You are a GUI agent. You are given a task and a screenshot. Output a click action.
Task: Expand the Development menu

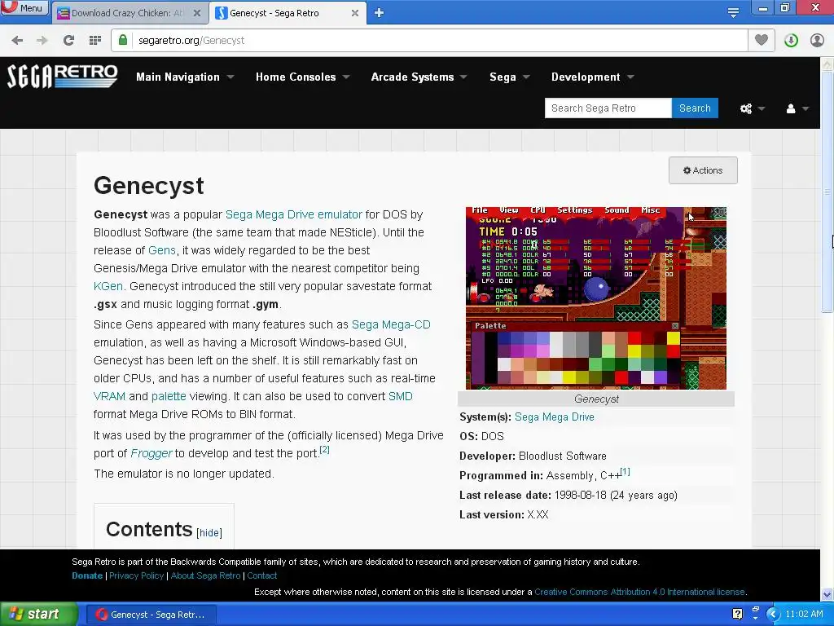point(593,77)
